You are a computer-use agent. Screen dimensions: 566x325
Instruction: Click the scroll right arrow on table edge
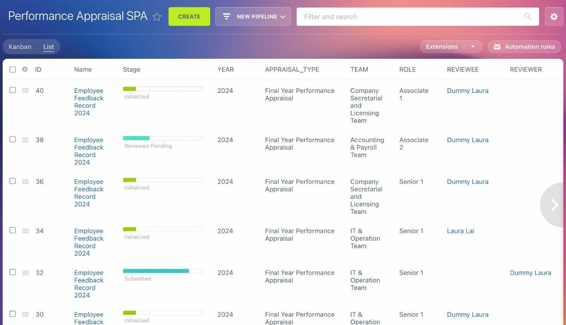click(554, 205)
